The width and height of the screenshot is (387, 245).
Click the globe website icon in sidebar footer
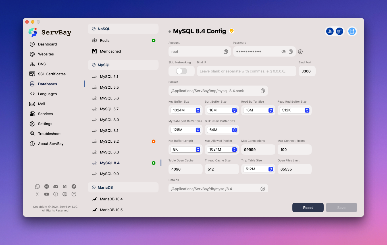click(65, 194)
